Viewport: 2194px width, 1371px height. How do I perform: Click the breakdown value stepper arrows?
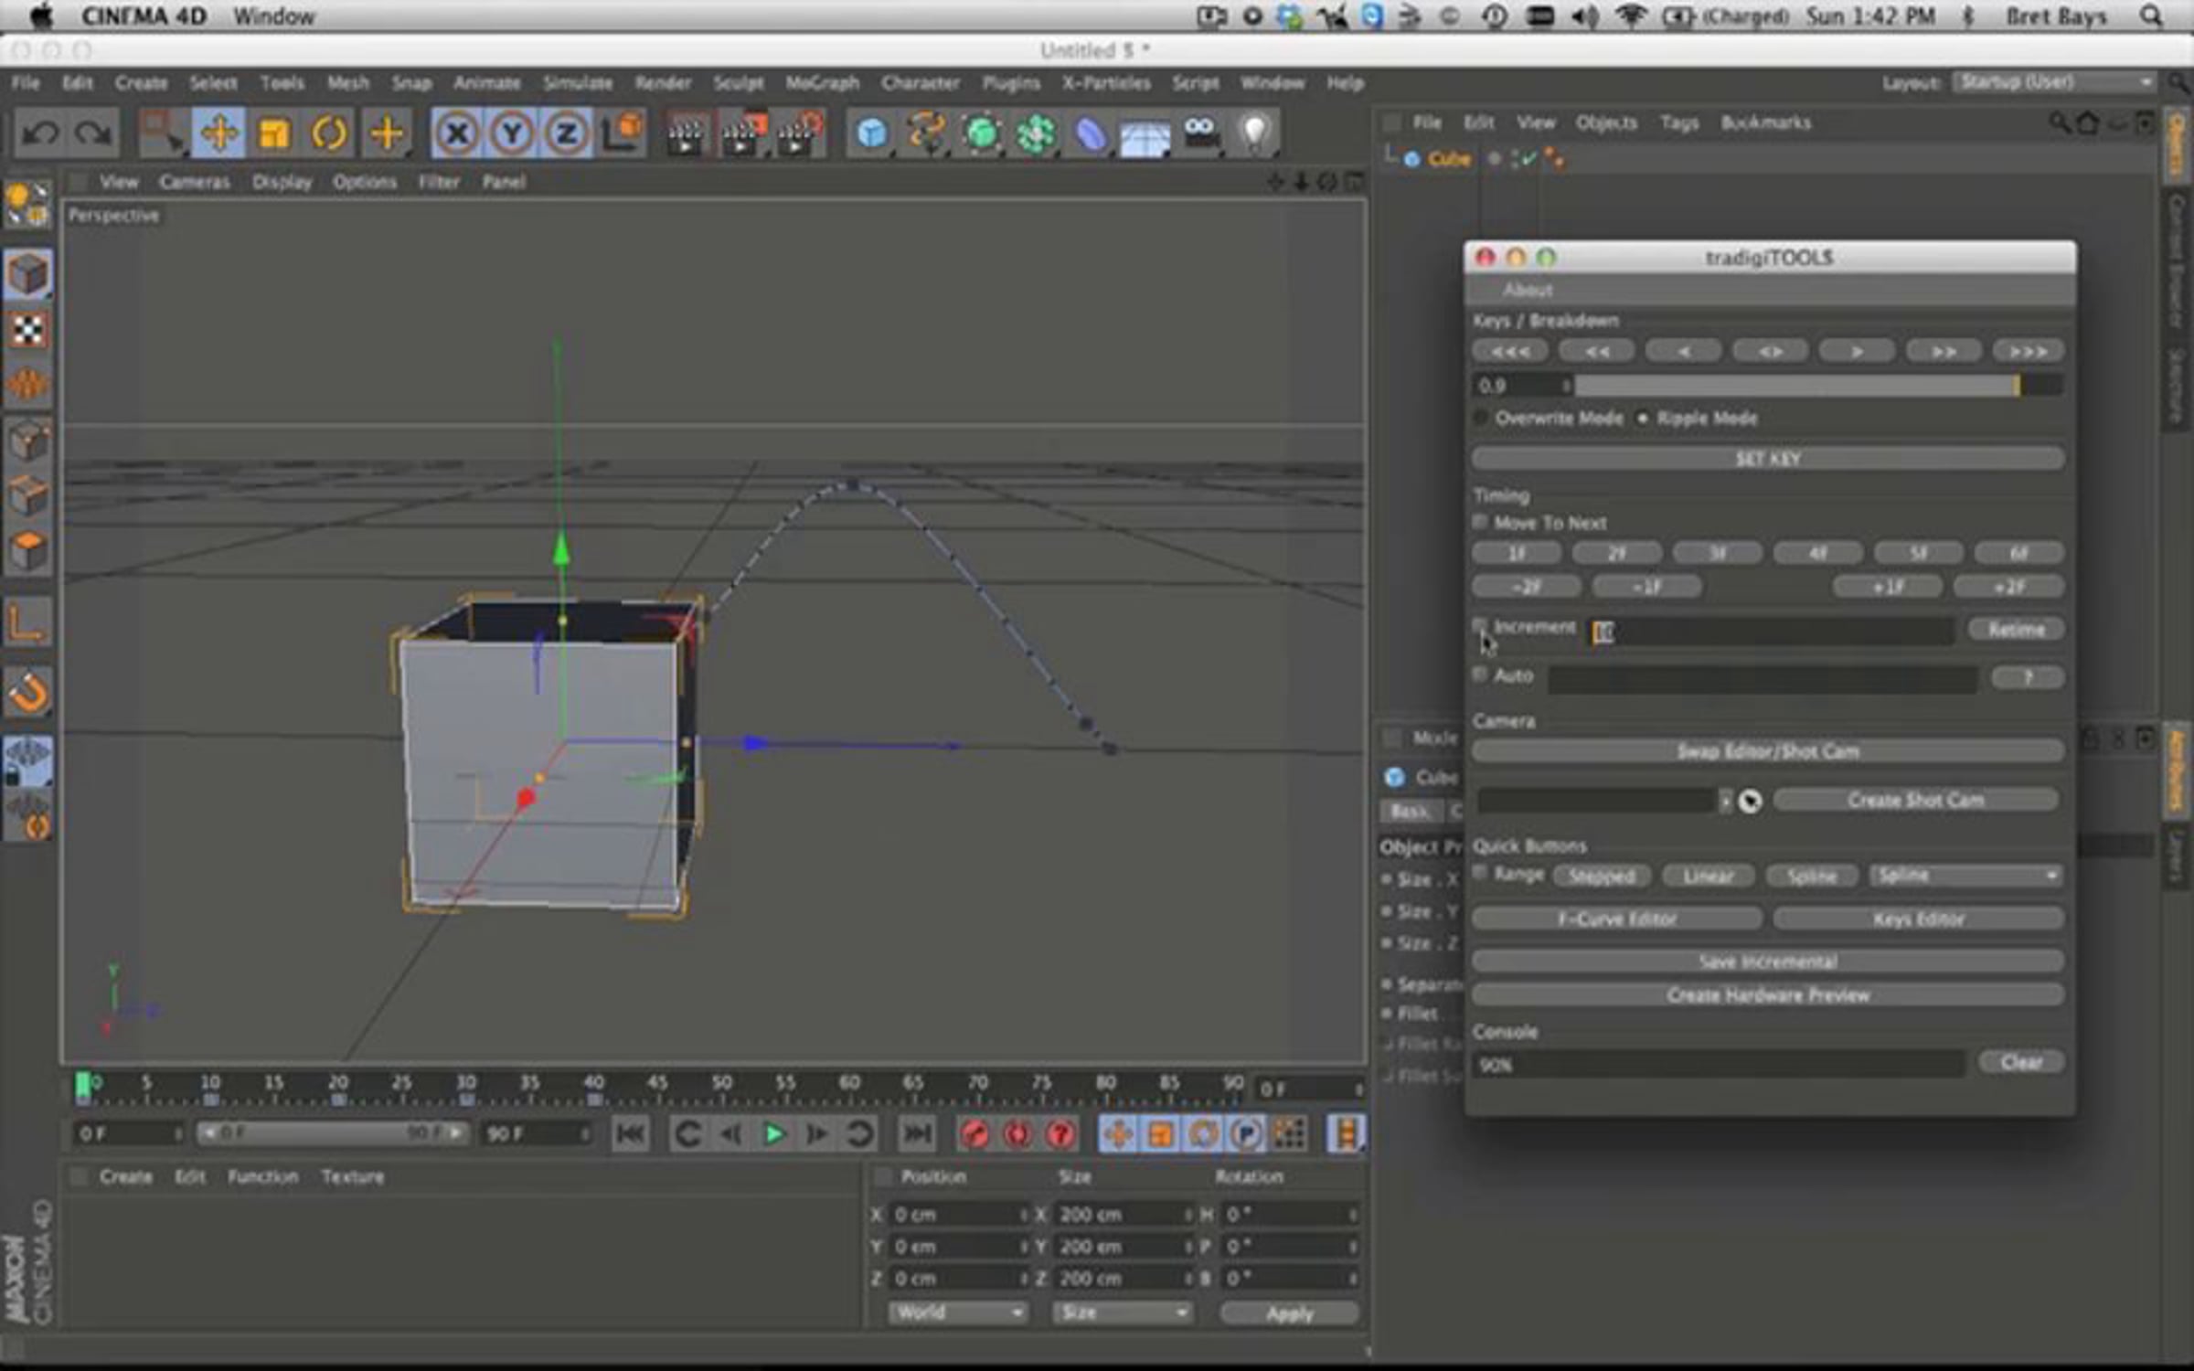[x=1566, y=386]
